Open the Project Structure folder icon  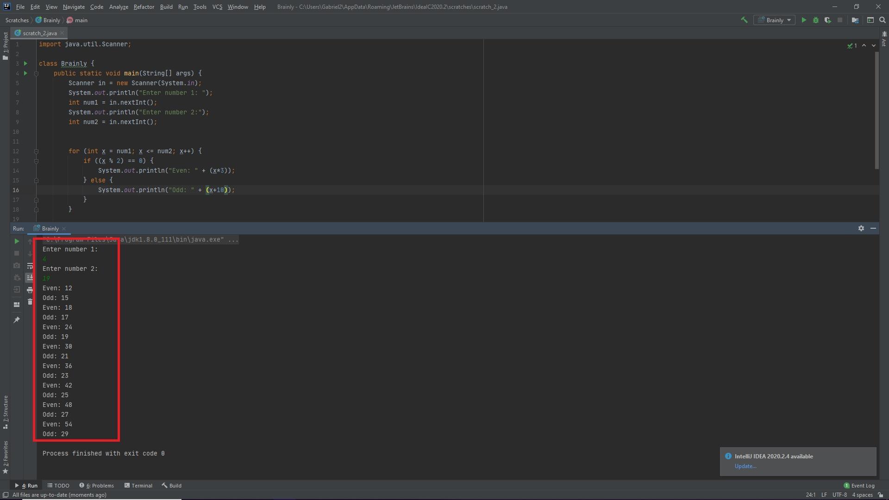855,20
